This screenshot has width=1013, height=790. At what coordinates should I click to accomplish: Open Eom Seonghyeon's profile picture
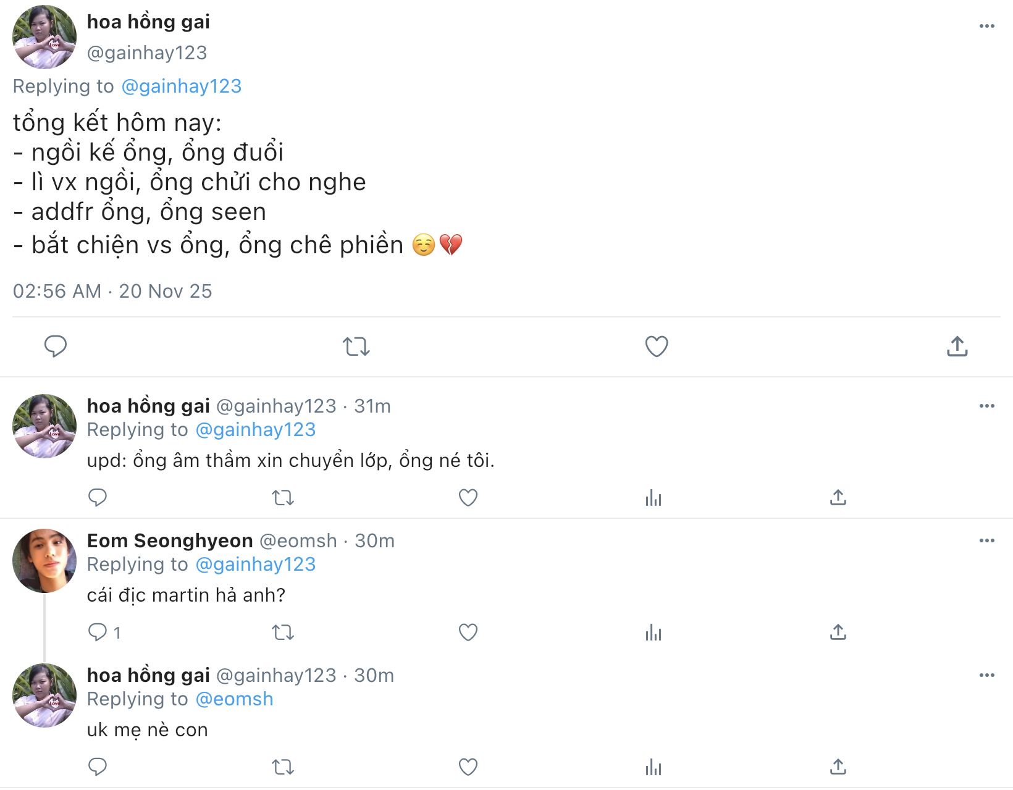click(x=44, y=560)
